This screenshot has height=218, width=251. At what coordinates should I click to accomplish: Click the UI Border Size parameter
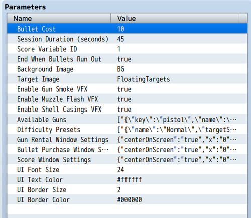coord(127,189)
